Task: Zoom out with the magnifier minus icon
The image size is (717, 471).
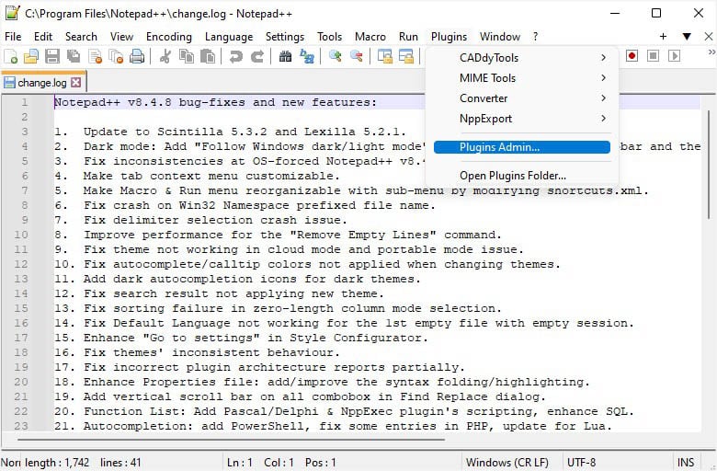Action: click(357, 57)
